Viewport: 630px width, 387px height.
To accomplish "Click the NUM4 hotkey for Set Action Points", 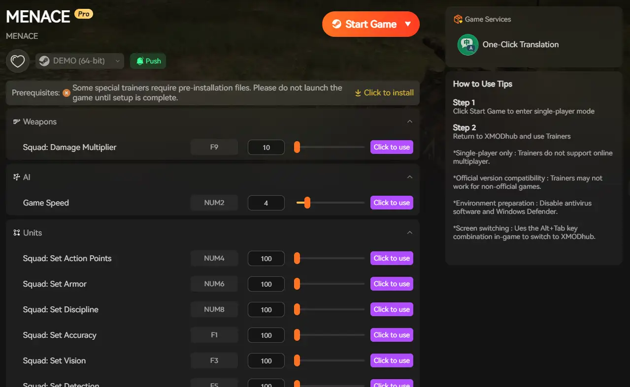I will click(214, 258).
